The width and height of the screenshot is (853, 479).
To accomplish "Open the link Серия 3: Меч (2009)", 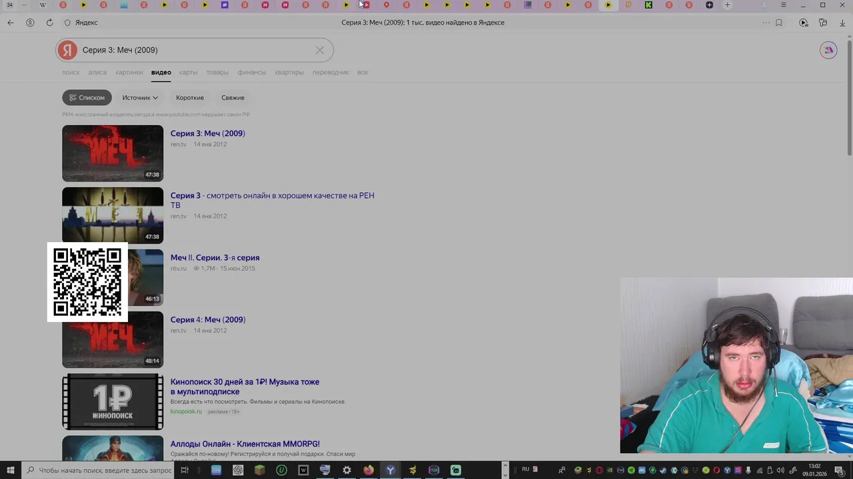I will 208,134.
